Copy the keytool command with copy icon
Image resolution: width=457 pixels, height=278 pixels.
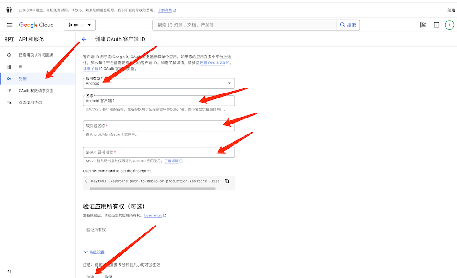pyautogui.click(x=227, y=181)
